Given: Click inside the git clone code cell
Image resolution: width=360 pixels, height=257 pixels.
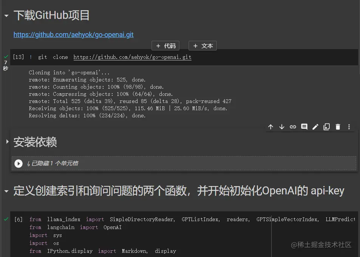Looking at the screenshot, I should [184, 57].
